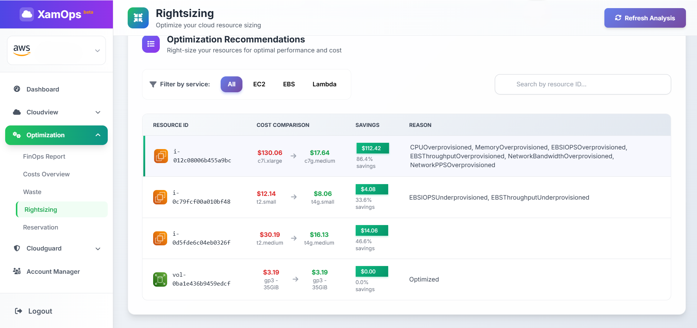Expand the Cloudview menu chevron
The width and height of the screenshot is (697, 328).
[x=98, y=112]
